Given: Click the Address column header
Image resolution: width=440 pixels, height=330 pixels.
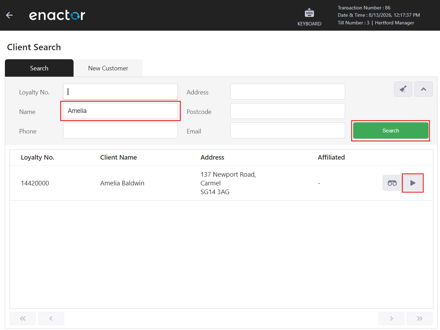Looking at the screenshot, I should coord(212,158).
